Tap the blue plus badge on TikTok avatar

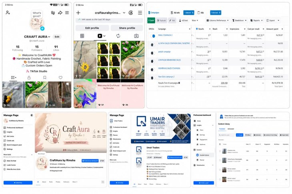[x=42, y=28]
